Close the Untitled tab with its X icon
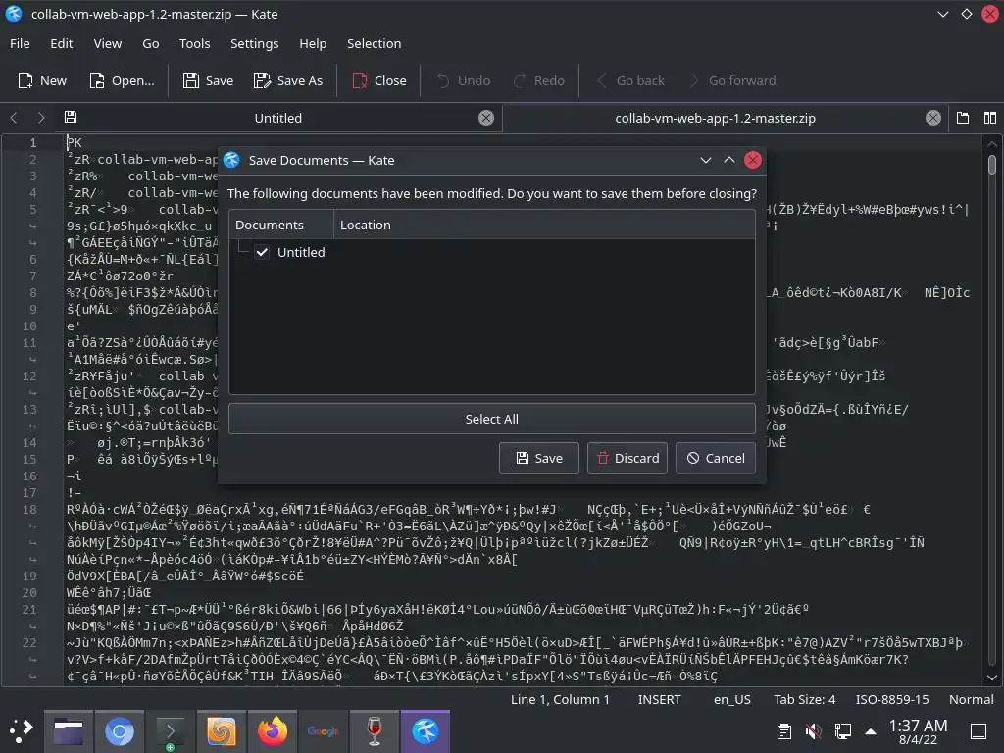This screenshot has width=1004, height=753. click(486, 118)
